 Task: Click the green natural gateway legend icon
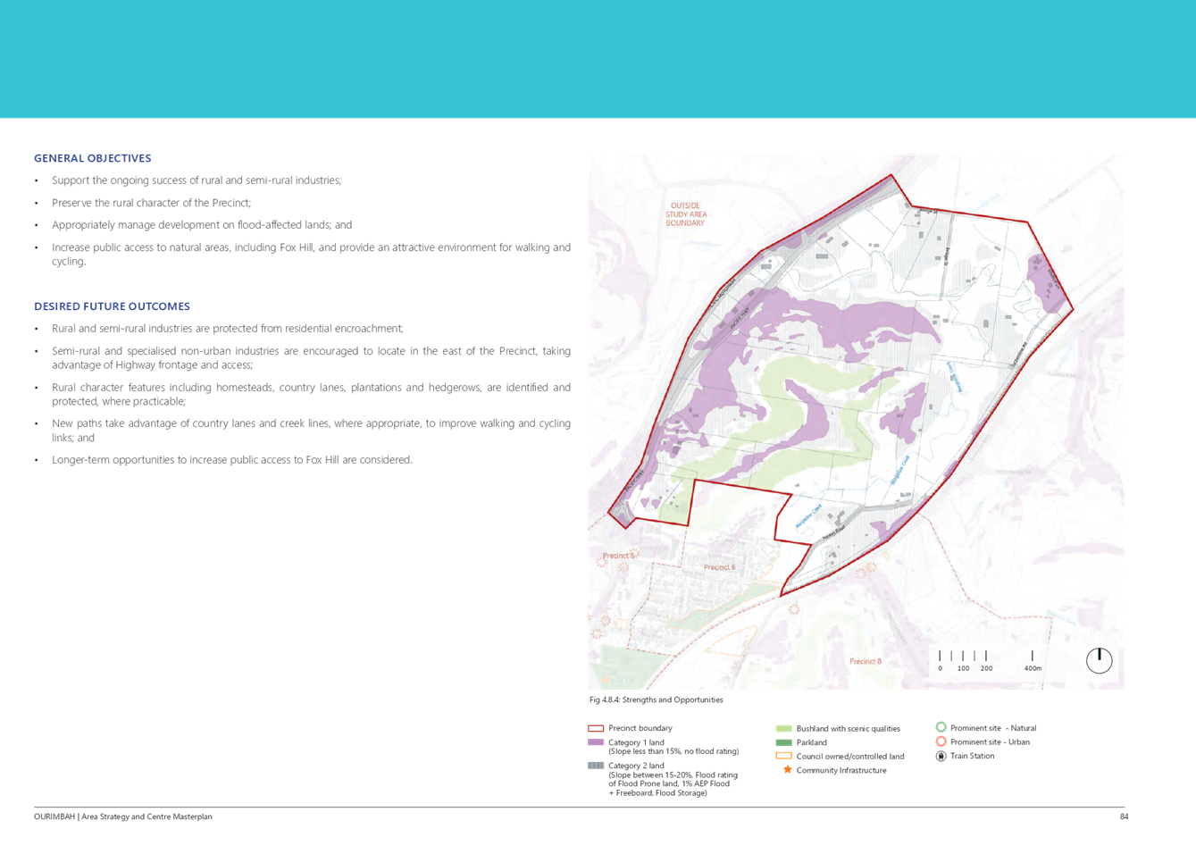point(941,728)
